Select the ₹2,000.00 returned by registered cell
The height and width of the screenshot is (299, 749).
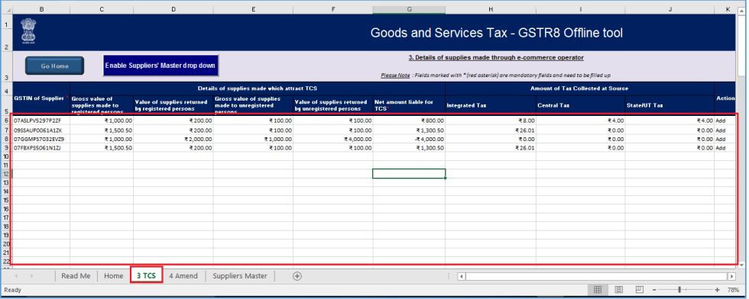(x=173, y=139)
